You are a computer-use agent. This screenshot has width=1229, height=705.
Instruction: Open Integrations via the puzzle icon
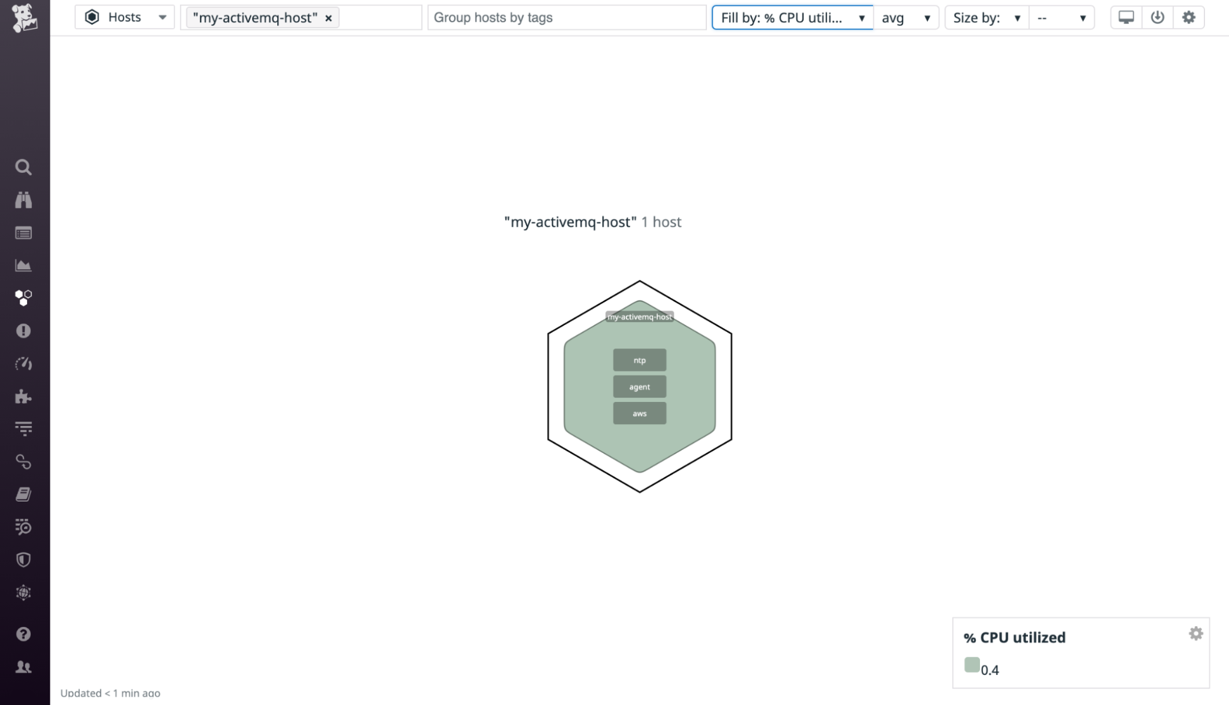pos(23,396)
